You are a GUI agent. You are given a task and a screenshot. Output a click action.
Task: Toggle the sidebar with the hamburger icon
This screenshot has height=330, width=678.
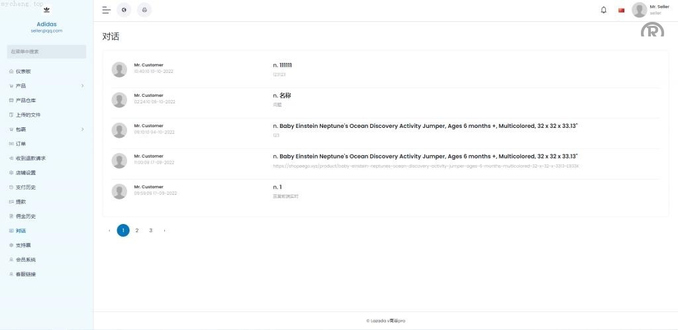click(x=106, y=10)
